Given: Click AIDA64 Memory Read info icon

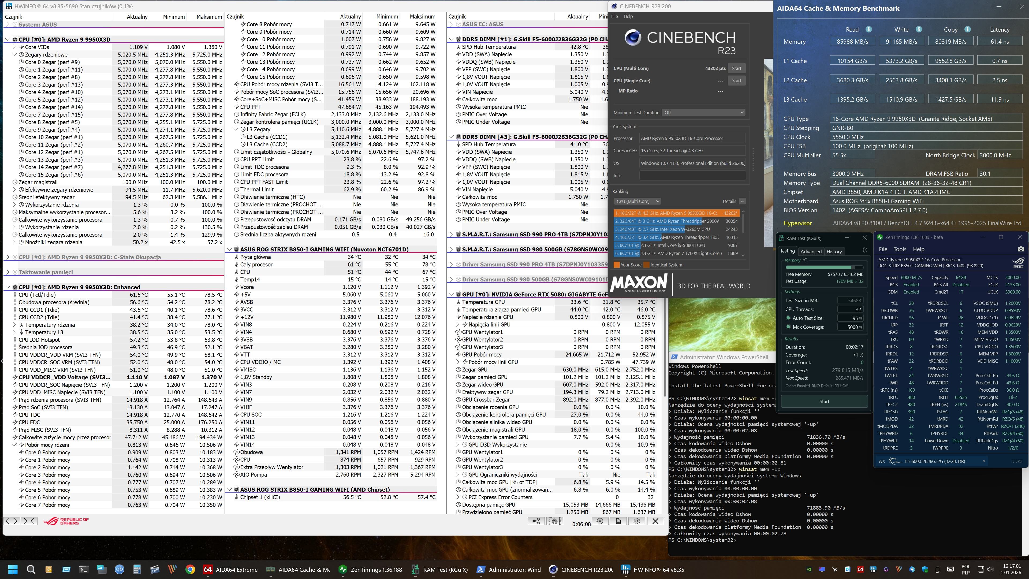Looking at the screenshot, I should click(868, 29).
